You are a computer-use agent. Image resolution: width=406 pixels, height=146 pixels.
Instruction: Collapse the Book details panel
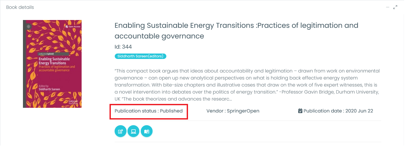(x=388, y=7)
